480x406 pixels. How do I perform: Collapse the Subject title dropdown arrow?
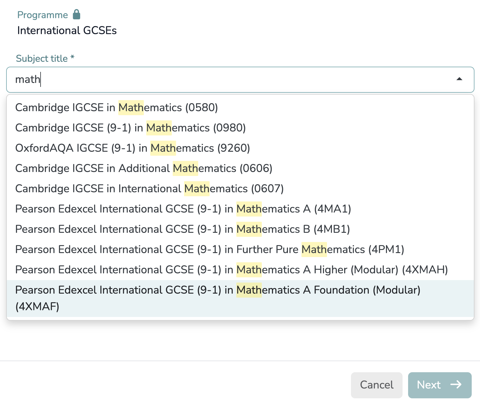pyautogui.click(x=459, y=79)
